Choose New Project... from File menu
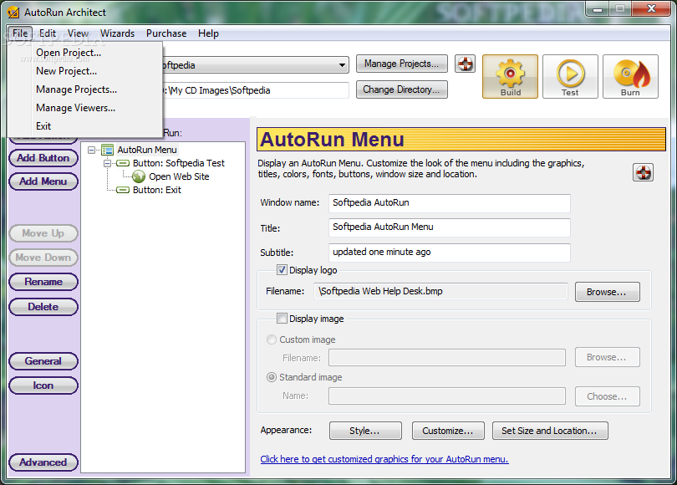 click(x=84, y=71)
